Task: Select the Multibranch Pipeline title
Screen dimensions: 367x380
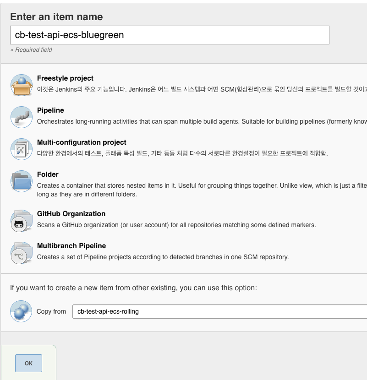Action: point(71,246)
